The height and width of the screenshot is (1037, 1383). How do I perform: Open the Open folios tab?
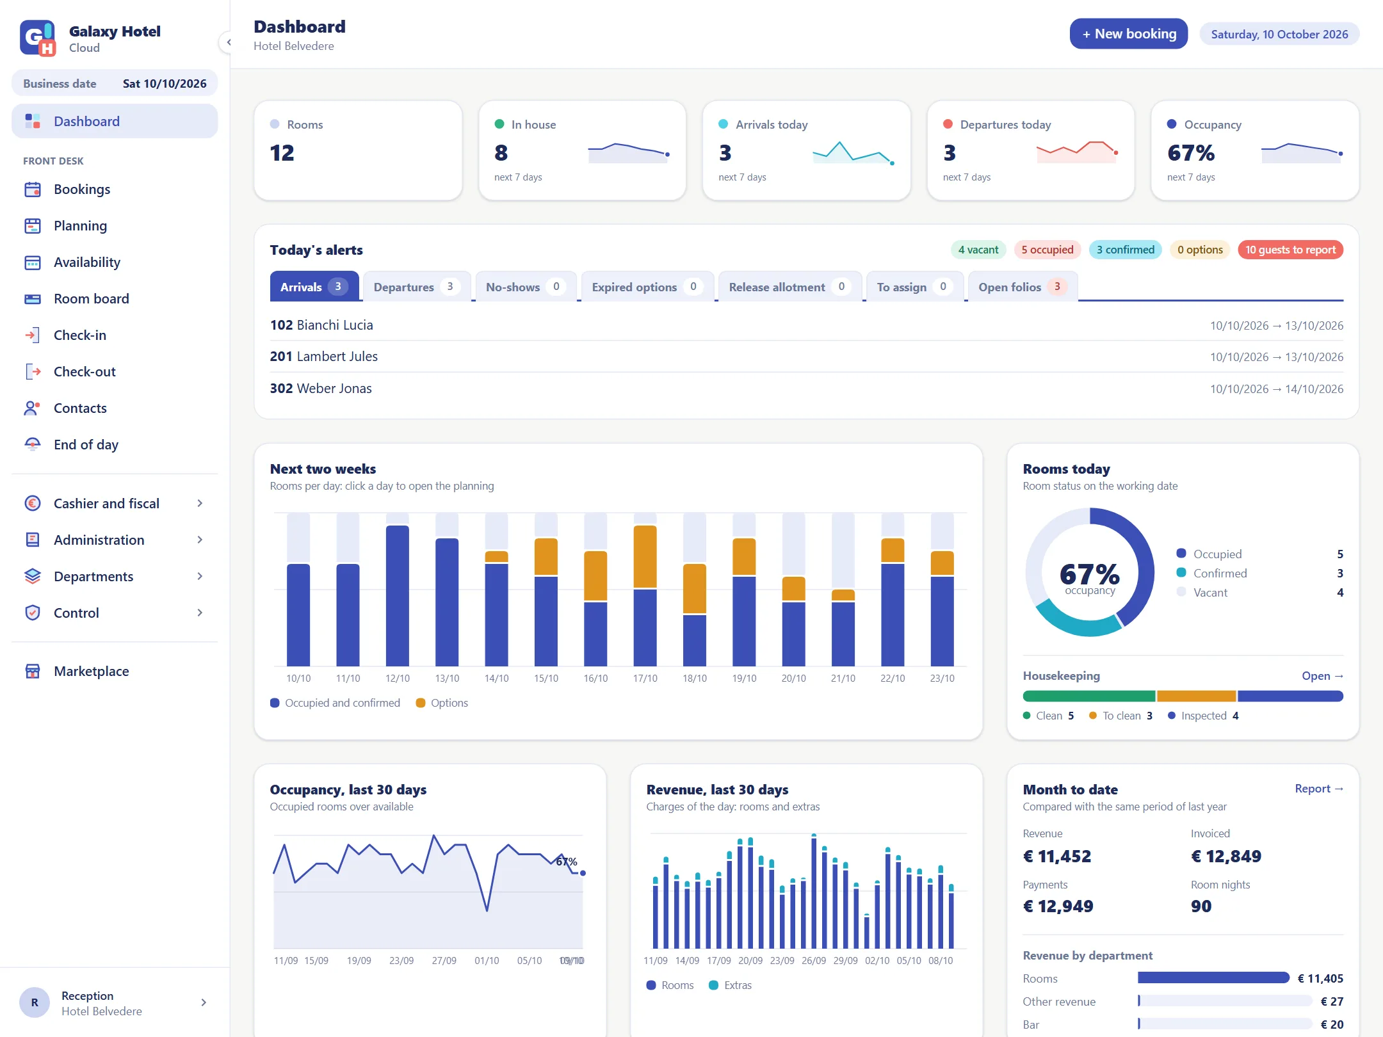coord(1023,287)
